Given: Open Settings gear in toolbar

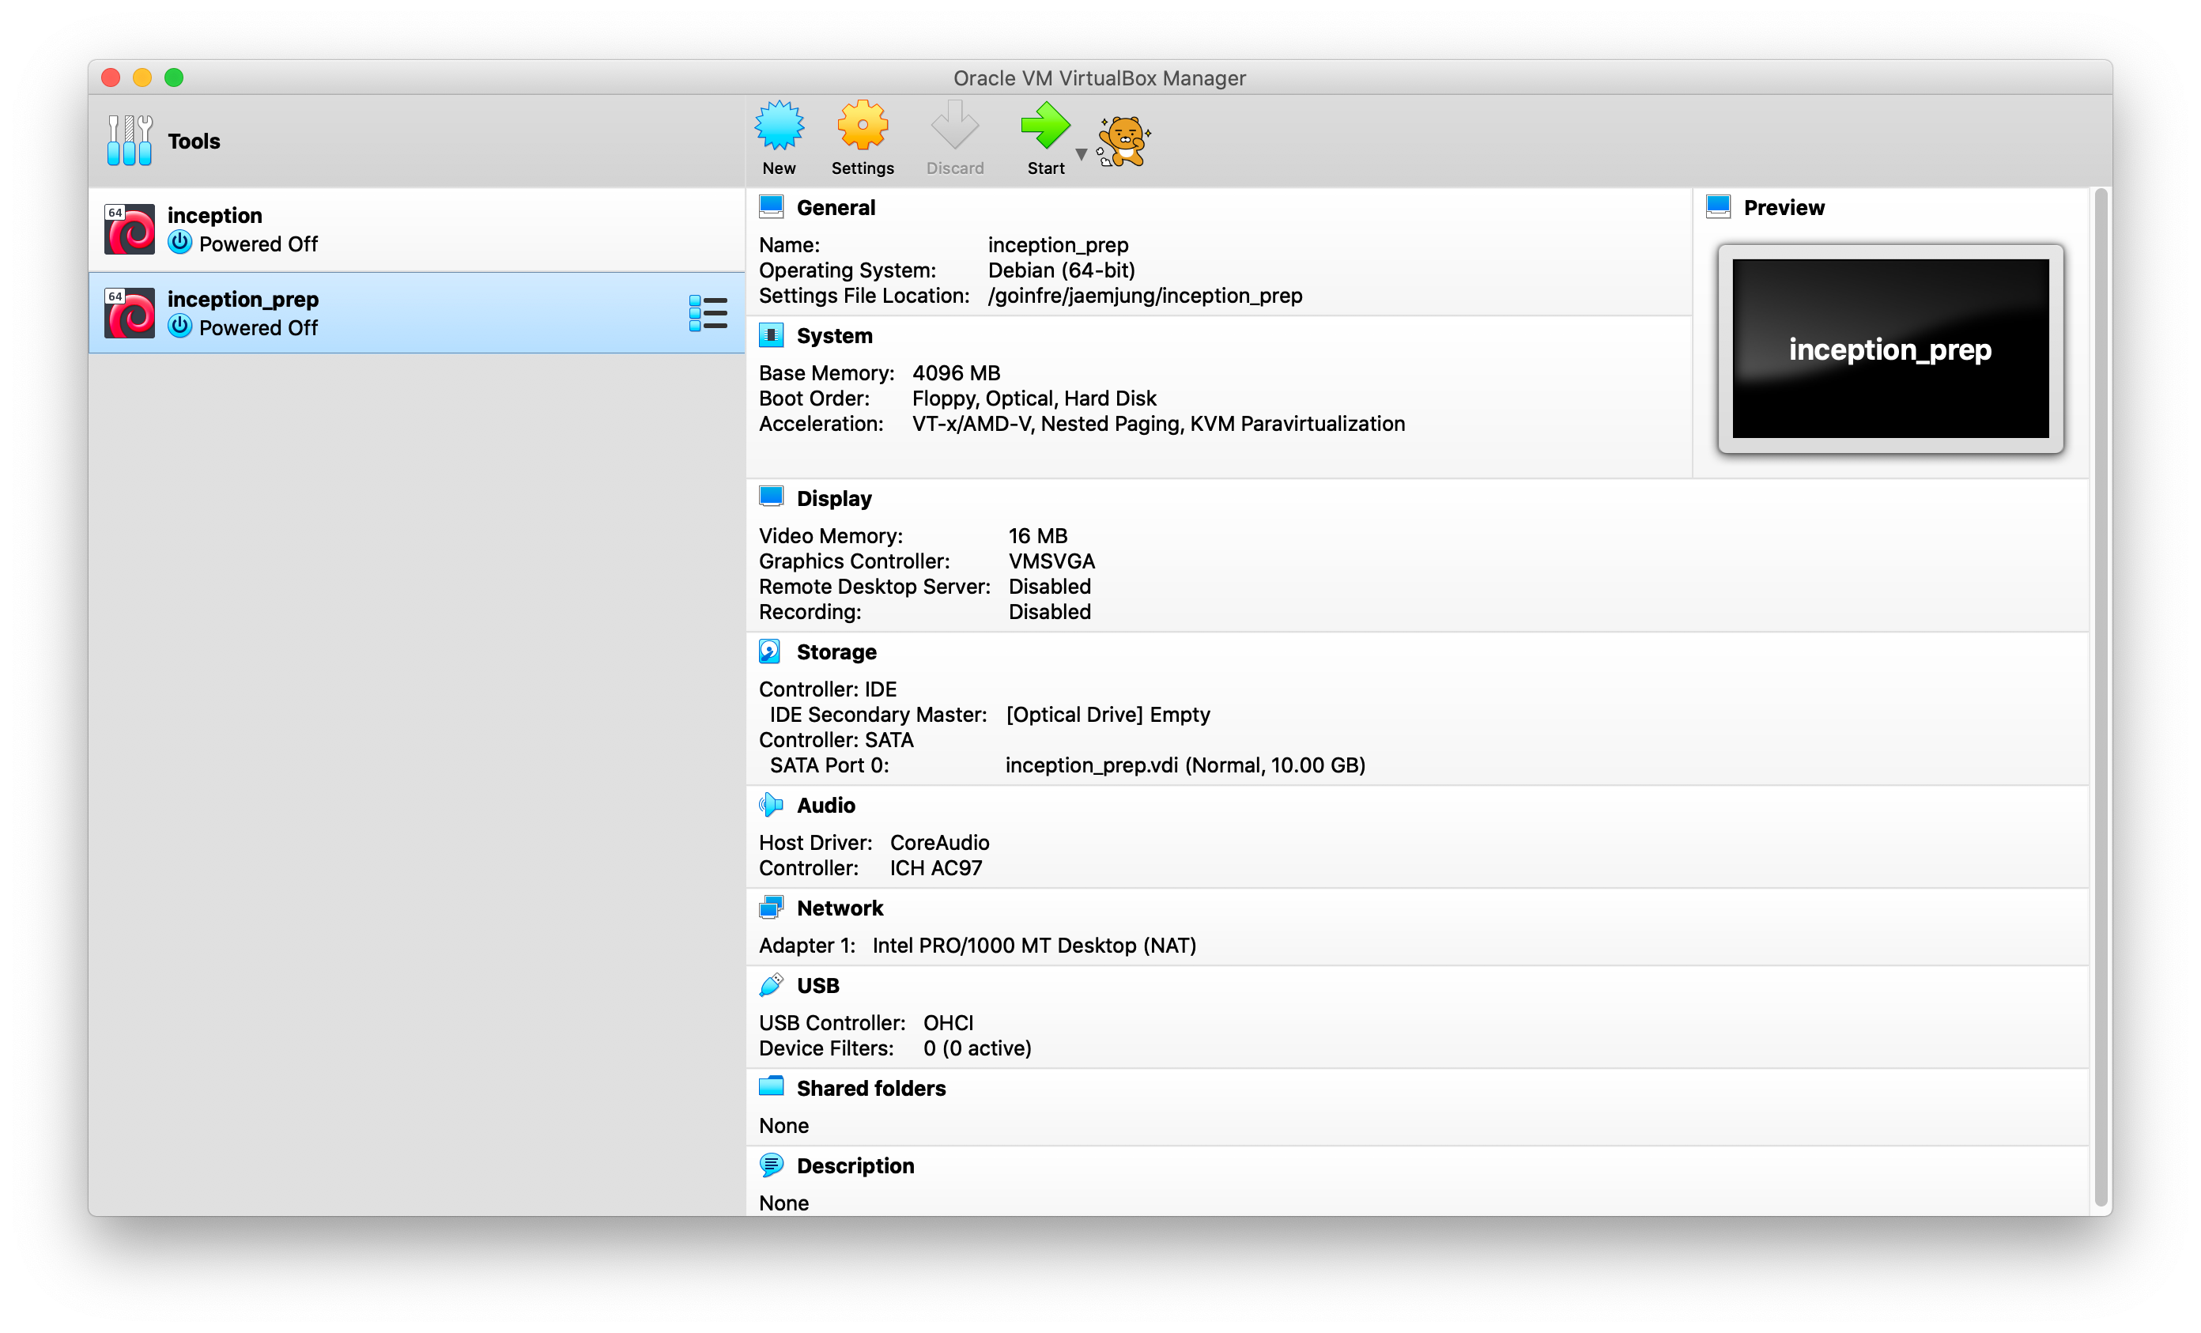Looking at the screenshot, I should [x=862, y=126].
